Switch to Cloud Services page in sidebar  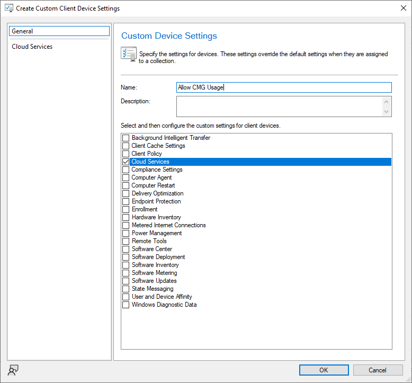click(x=32, y=47)
